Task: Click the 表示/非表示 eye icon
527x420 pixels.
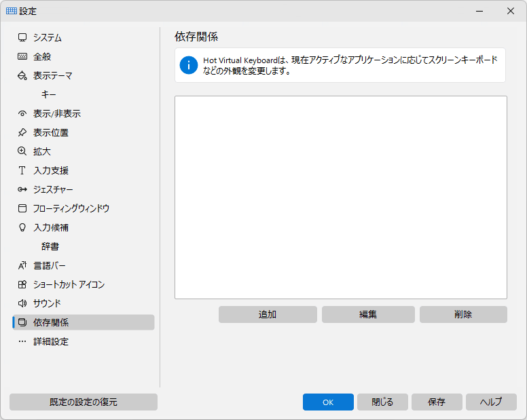Action: click(22, 113)
